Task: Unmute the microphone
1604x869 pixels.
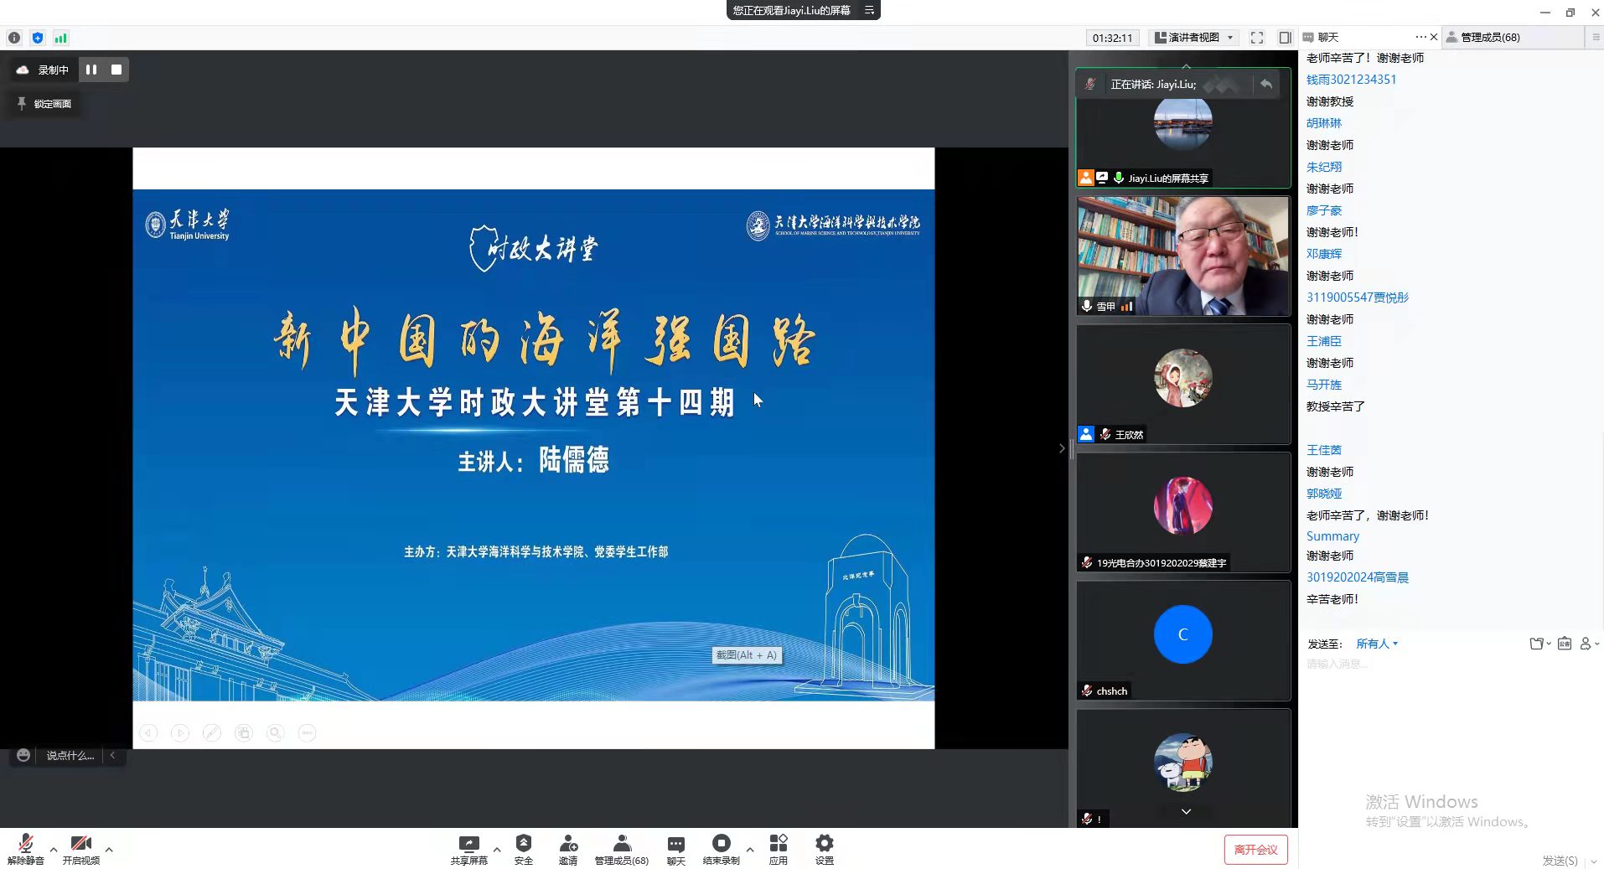Action: pyautogui.click(x=26, y=849)
